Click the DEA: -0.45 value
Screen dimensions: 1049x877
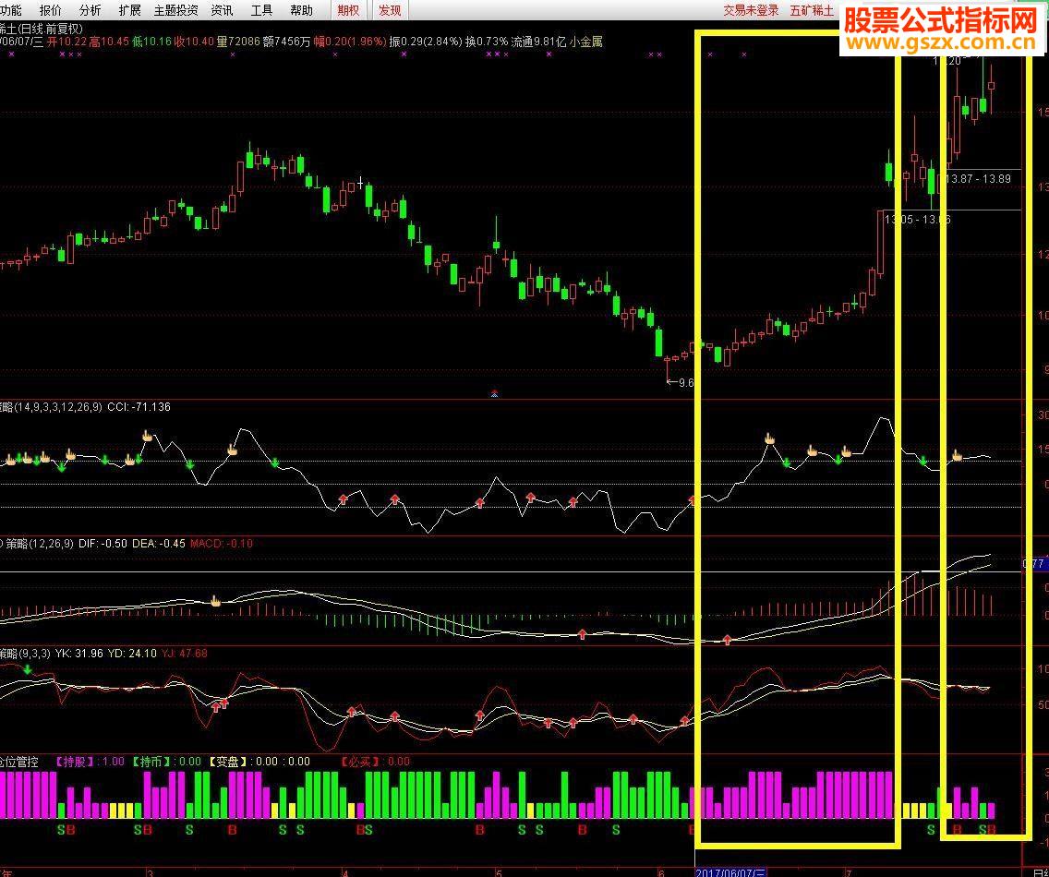point(159,543)
